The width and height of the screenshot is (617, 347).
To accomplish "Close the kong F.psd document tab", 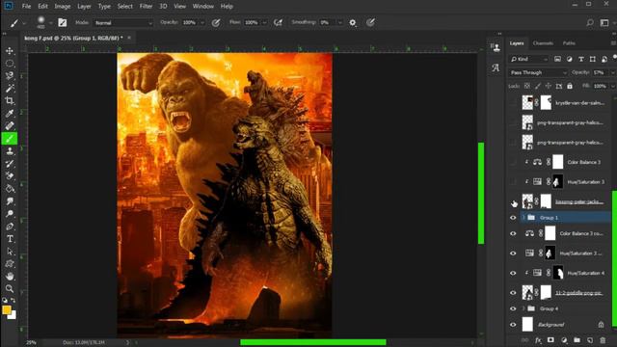I will pos(129,38).
